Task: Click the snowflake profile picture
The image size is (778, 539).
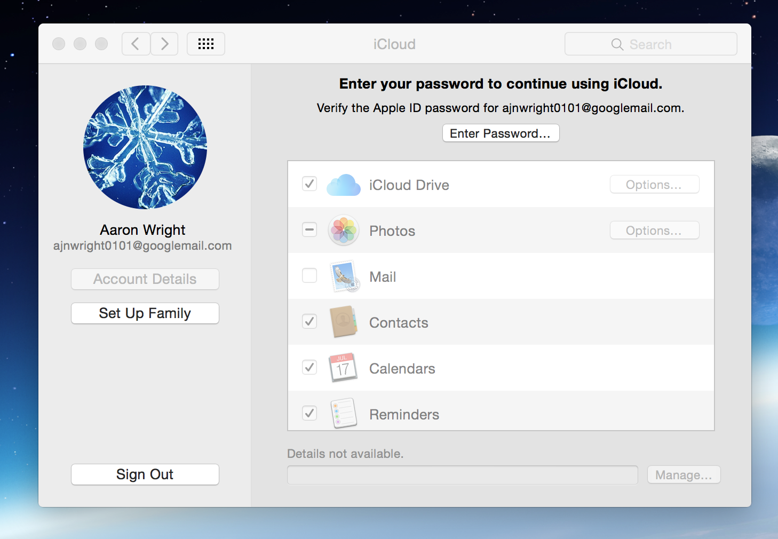Action: pos(145,147)
